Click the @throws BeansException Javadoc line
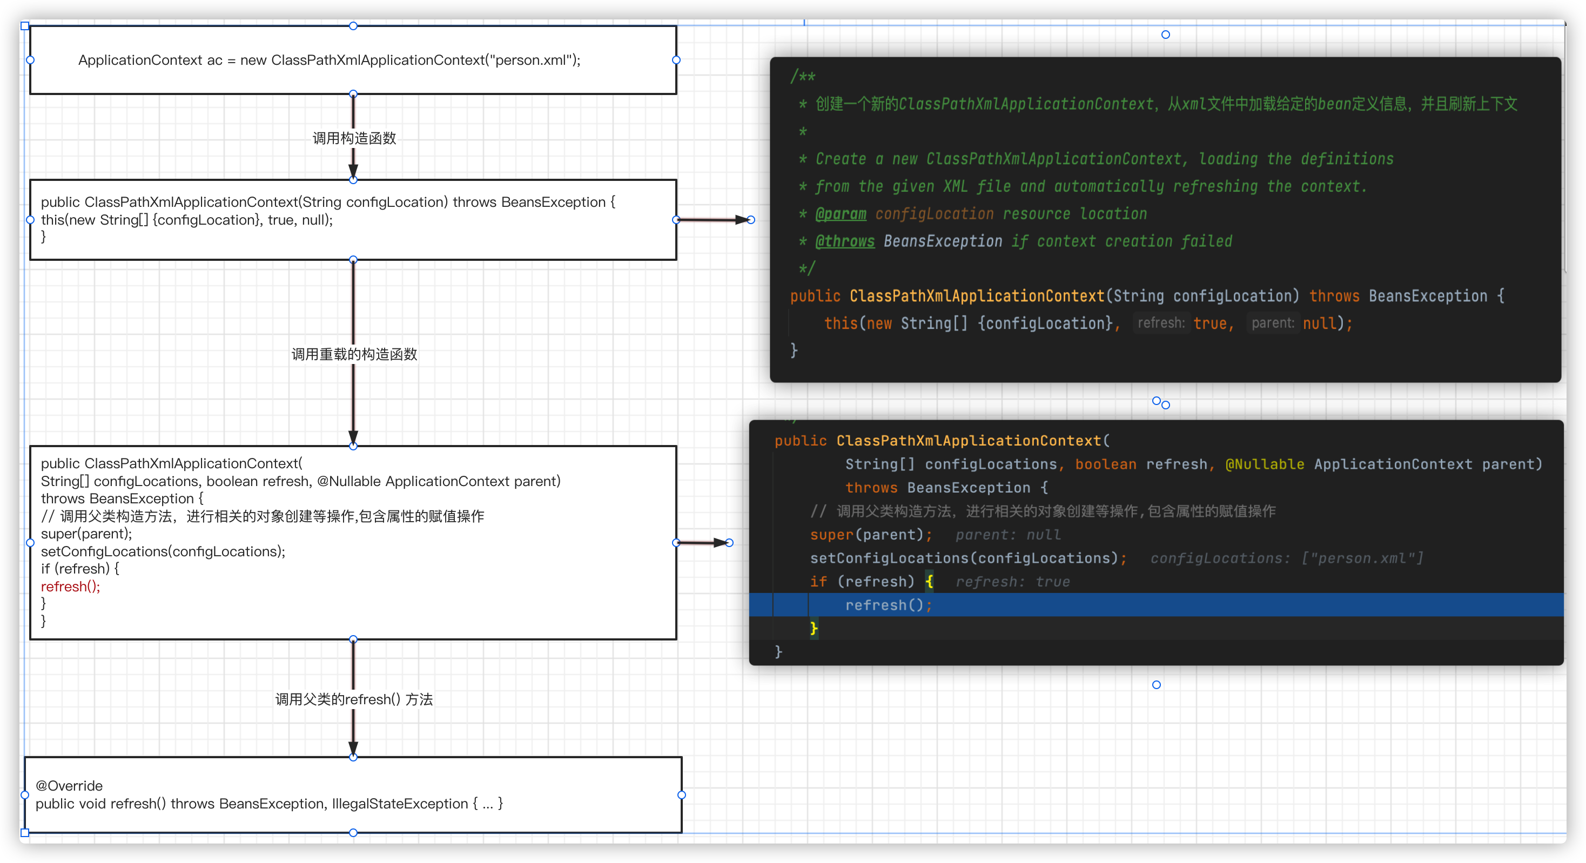1586x863 pixels. [x=1015, y=241]
